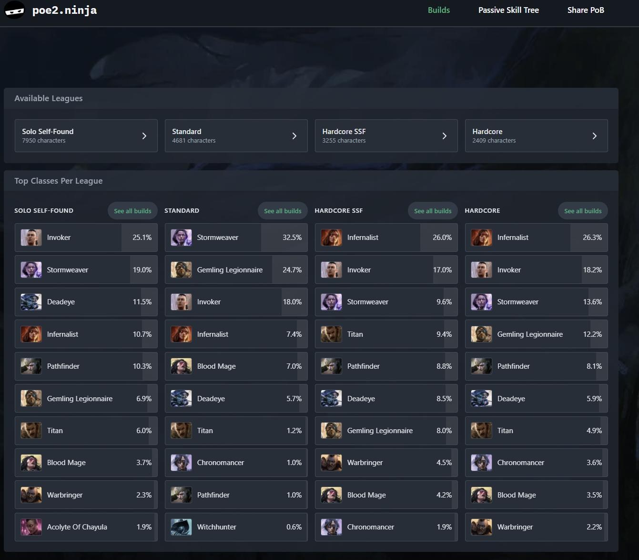
Task: Click Blood Mage portrait in Standard column
Action: [x=181, y=366]
